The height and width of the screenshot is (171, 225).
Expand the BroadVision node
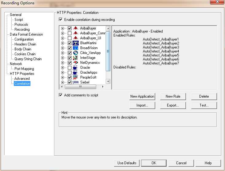click(62, 48)
